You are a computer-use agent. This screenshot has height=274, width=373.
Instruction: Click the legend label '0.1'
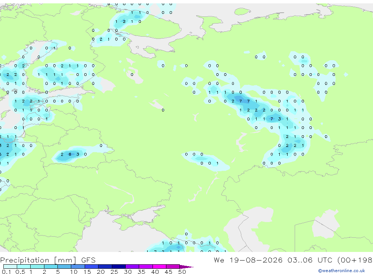[x=6, y=272]
